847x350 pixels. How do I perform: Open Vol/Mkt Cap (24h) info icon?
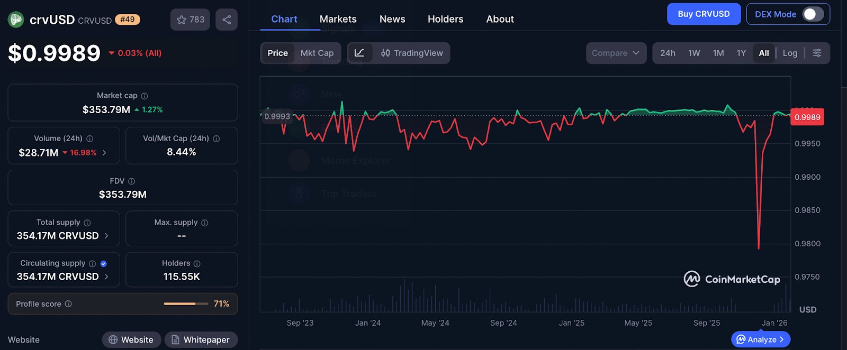pos(216,139)
